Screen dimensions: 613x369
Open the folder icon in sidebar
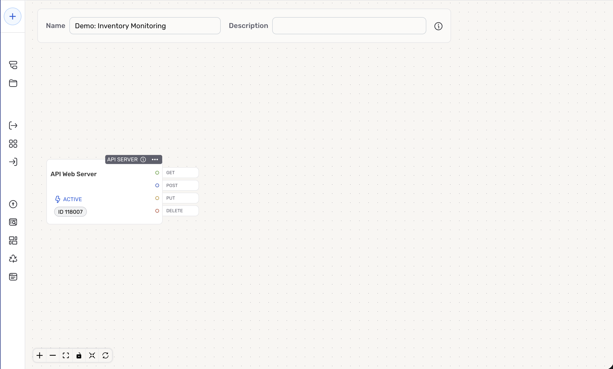pyautogui.click(x=13, y=83)
